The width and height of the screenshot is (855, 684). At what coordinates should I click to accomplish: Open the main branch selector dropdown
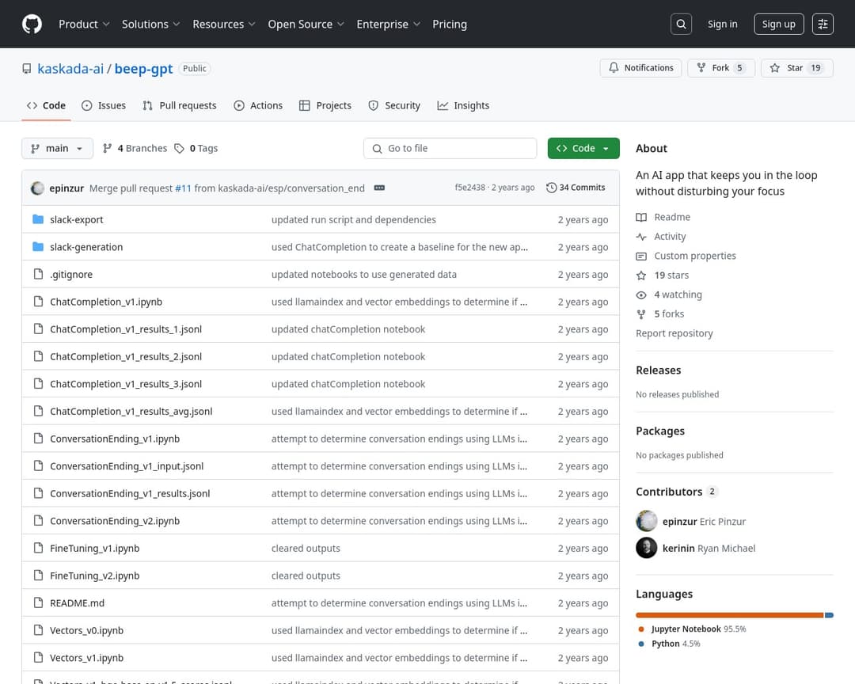57,148
